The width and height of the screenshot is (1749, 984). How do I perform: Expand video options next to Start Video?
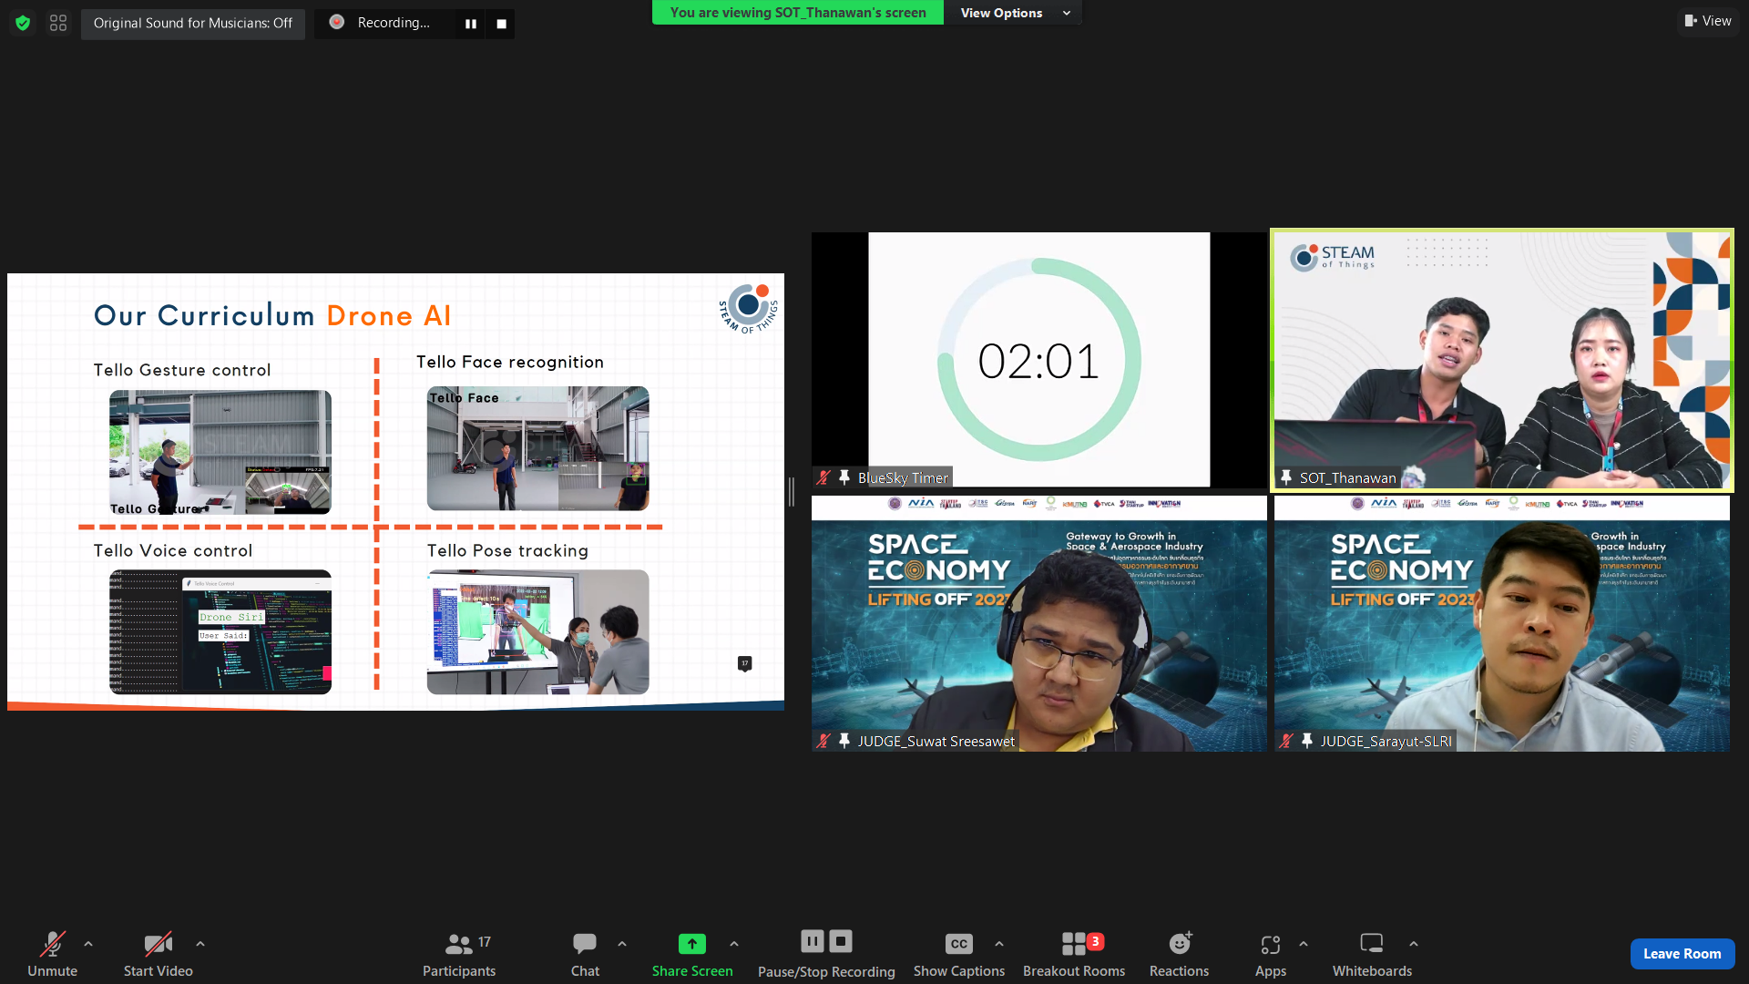click(x=200, y=944)
